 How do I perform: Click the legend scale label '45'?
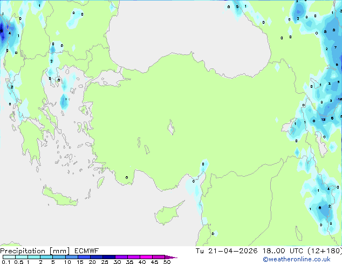click(154, 262)
